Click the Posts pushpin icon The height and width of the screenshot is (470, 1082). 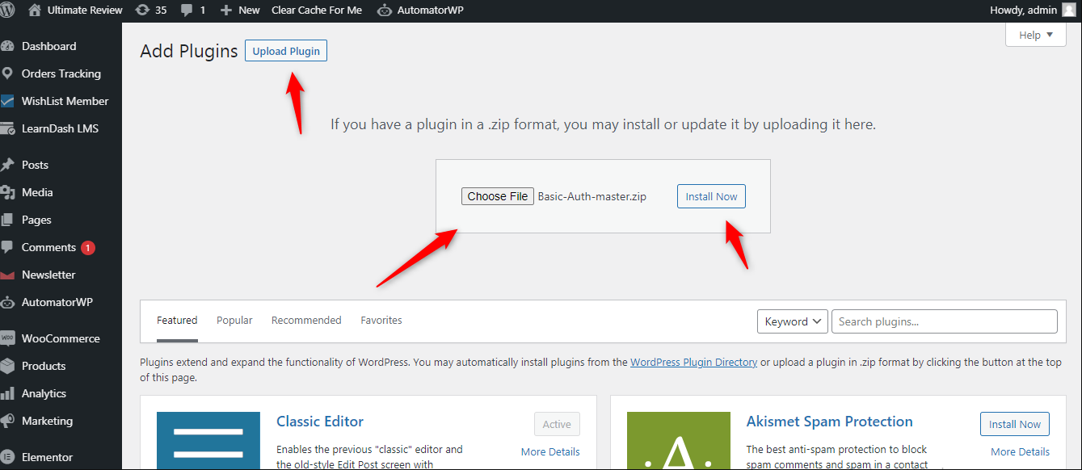(8, 165)
